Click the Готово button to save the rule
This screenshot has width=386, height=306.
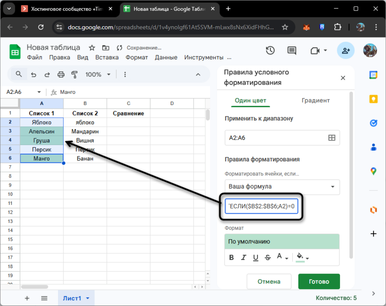[319, 281]
